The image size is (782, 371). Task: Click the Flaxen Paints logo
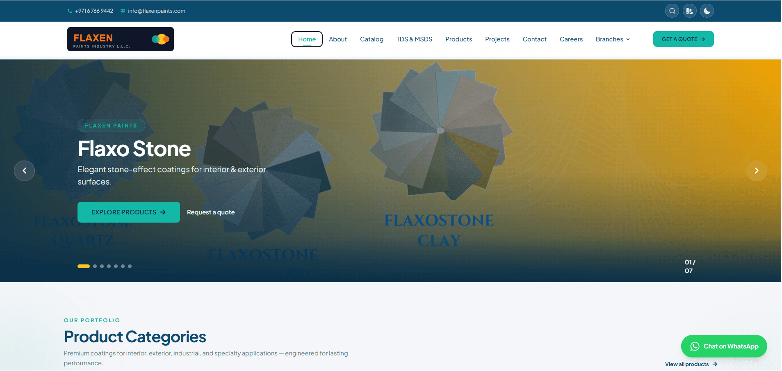click(121, 39)
